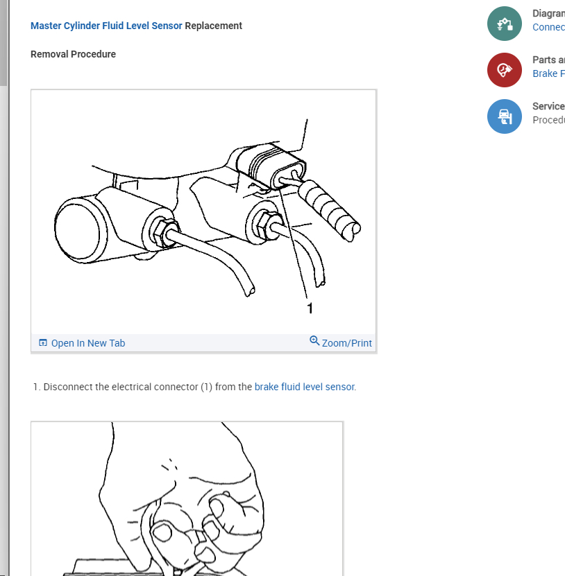The height and width of the screenshot is (576, 565).
Task: Click Open In New Tab text link
Action: click(88, 343)
